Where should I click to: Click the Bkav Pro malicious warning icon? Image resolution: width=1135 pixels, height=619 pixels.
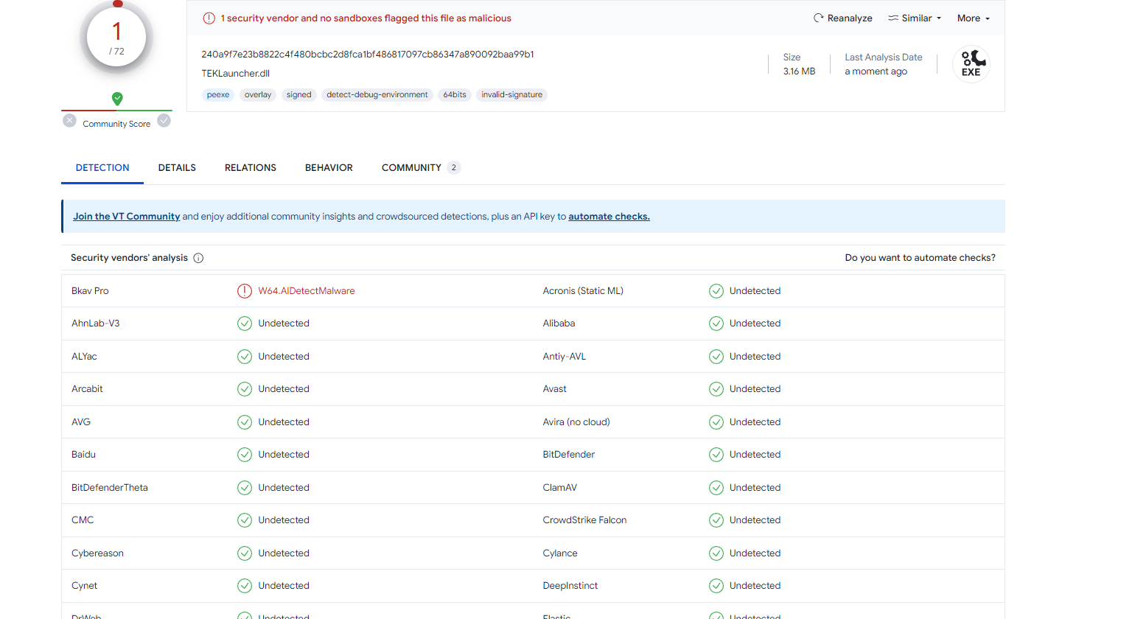[245, 291]
